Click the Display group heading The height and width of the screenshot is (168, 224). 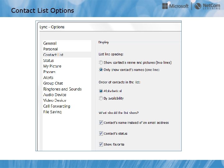[104, 42]
